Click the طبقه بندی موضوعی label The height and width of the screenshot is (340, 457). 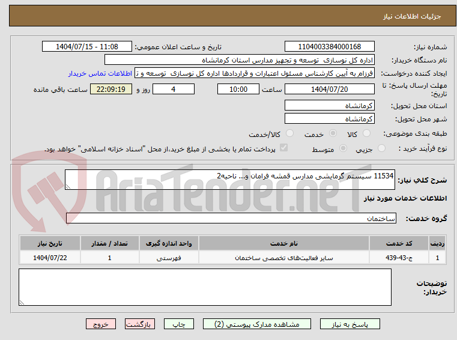(415, 133)
